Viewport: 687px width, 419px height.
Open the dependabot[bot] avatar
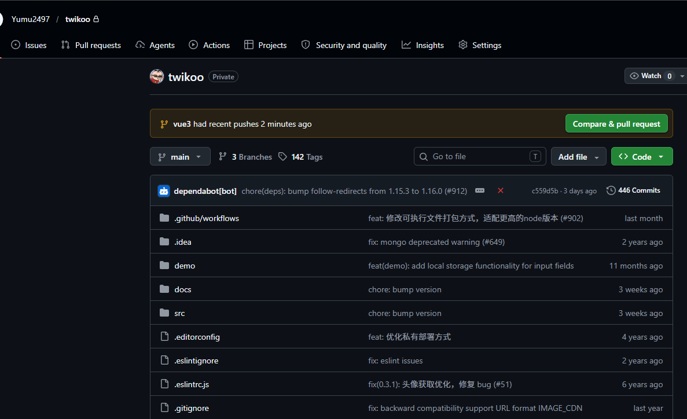coord(164,191)
